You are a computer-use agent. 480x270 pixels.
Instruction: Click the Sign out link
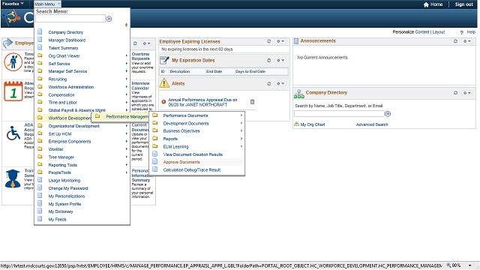(x=463, y=4)
